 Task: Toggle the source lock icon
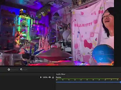(53, 77)
